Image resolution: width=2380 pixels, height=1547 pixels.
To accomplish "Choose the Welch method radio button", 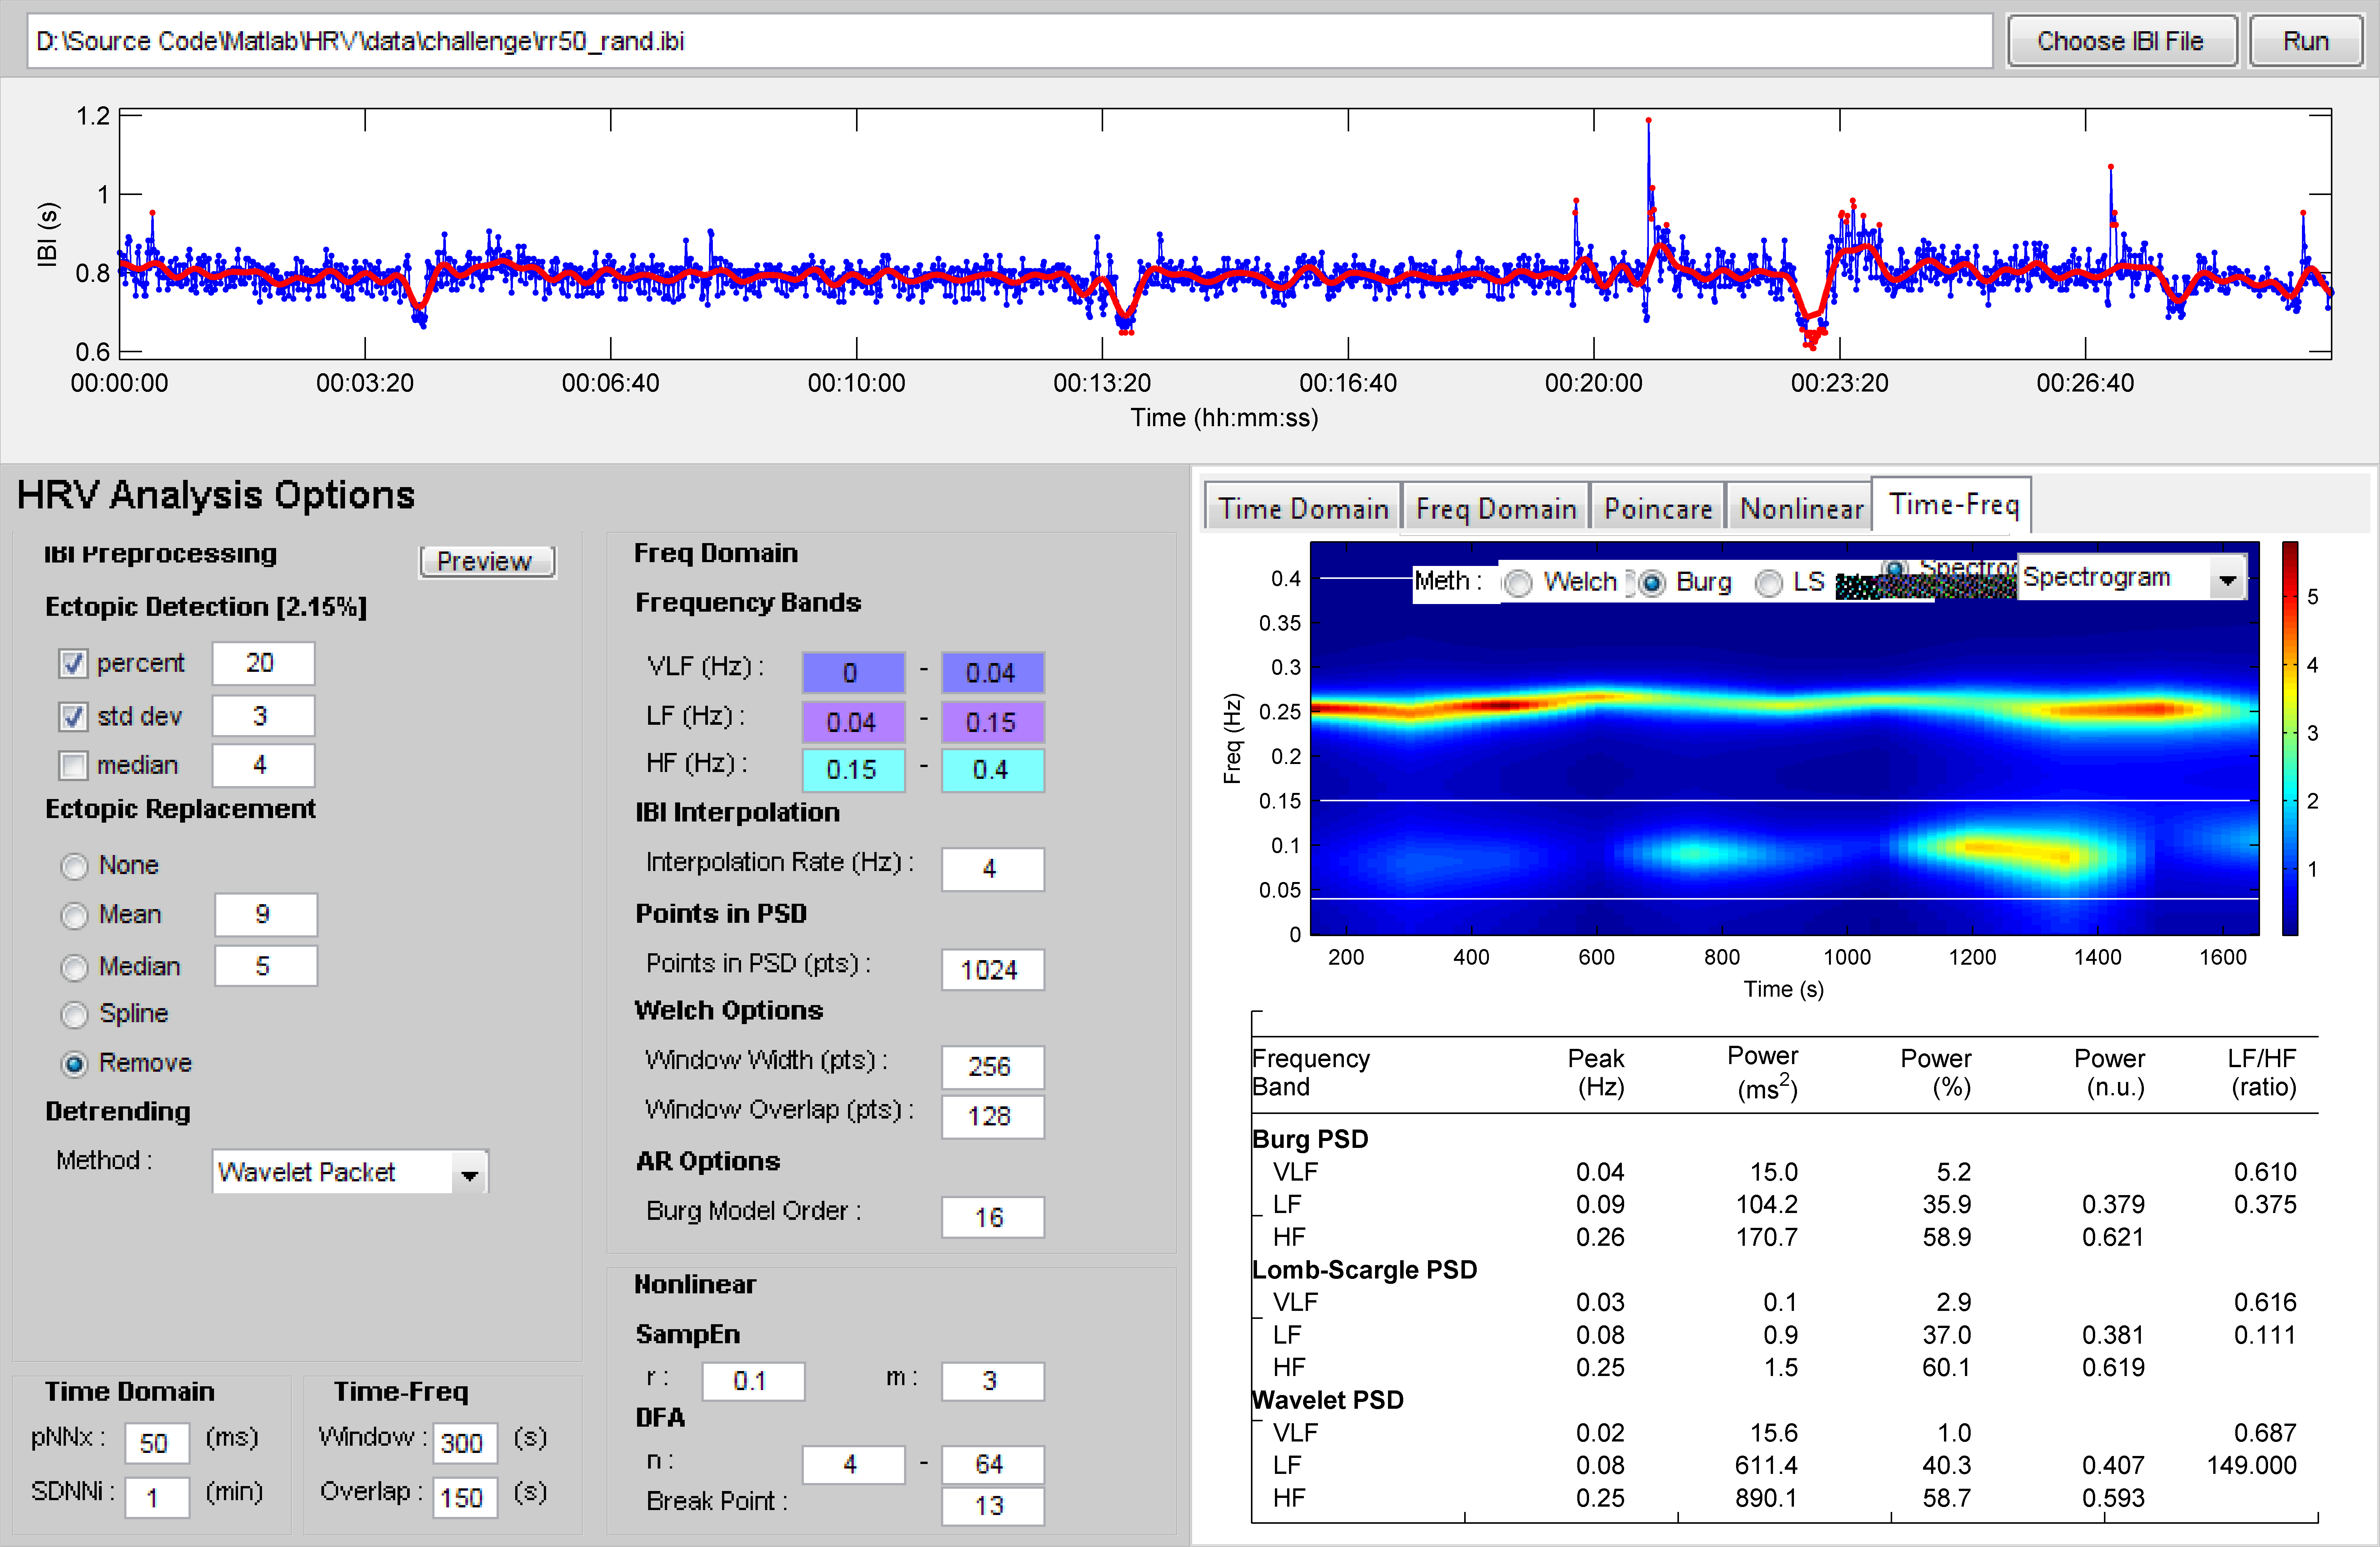I will pos(1518,583).
